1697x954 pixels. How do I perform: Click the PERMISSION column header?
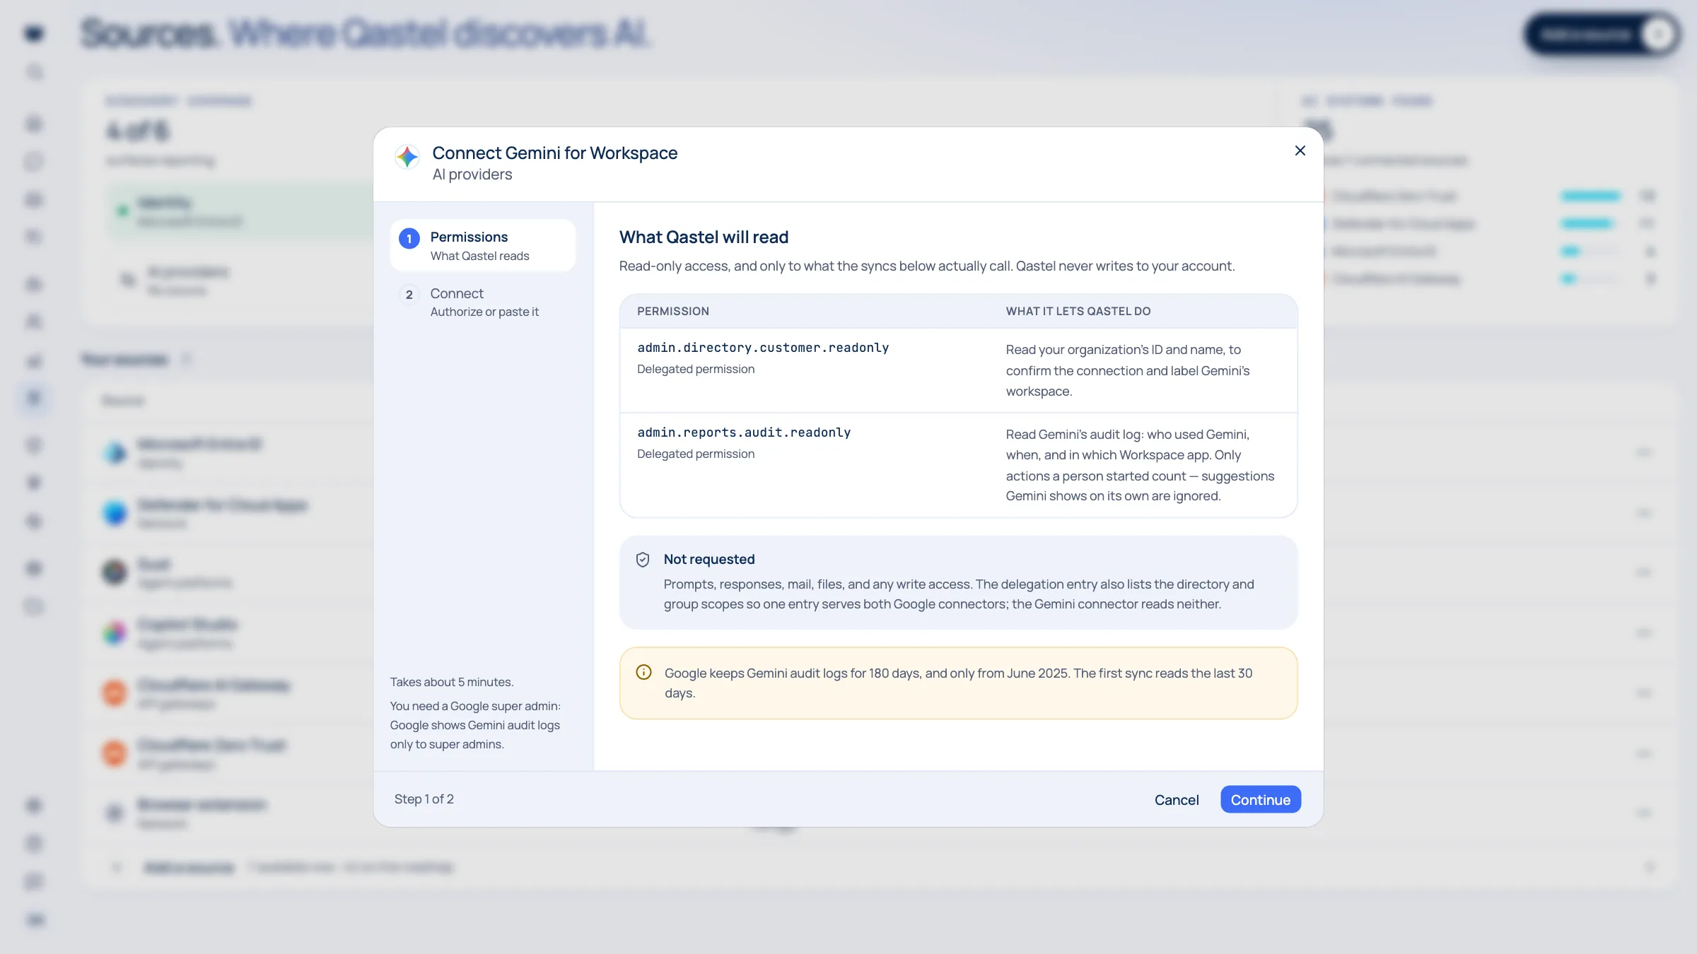[x=673, y=311]
